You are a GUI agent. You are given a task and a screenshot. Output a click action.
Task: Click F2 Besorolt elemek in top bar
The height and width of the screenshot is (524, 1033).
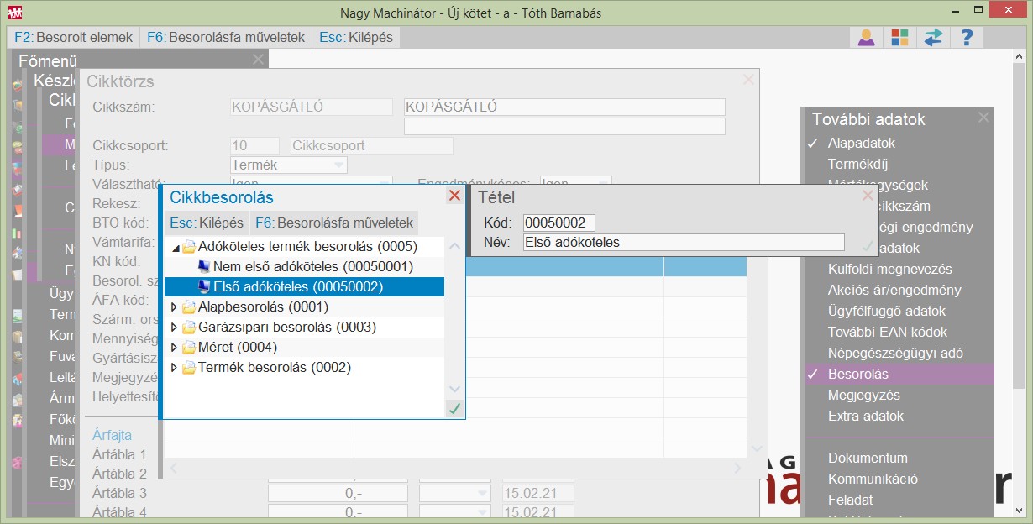click(x=74, y=37)
